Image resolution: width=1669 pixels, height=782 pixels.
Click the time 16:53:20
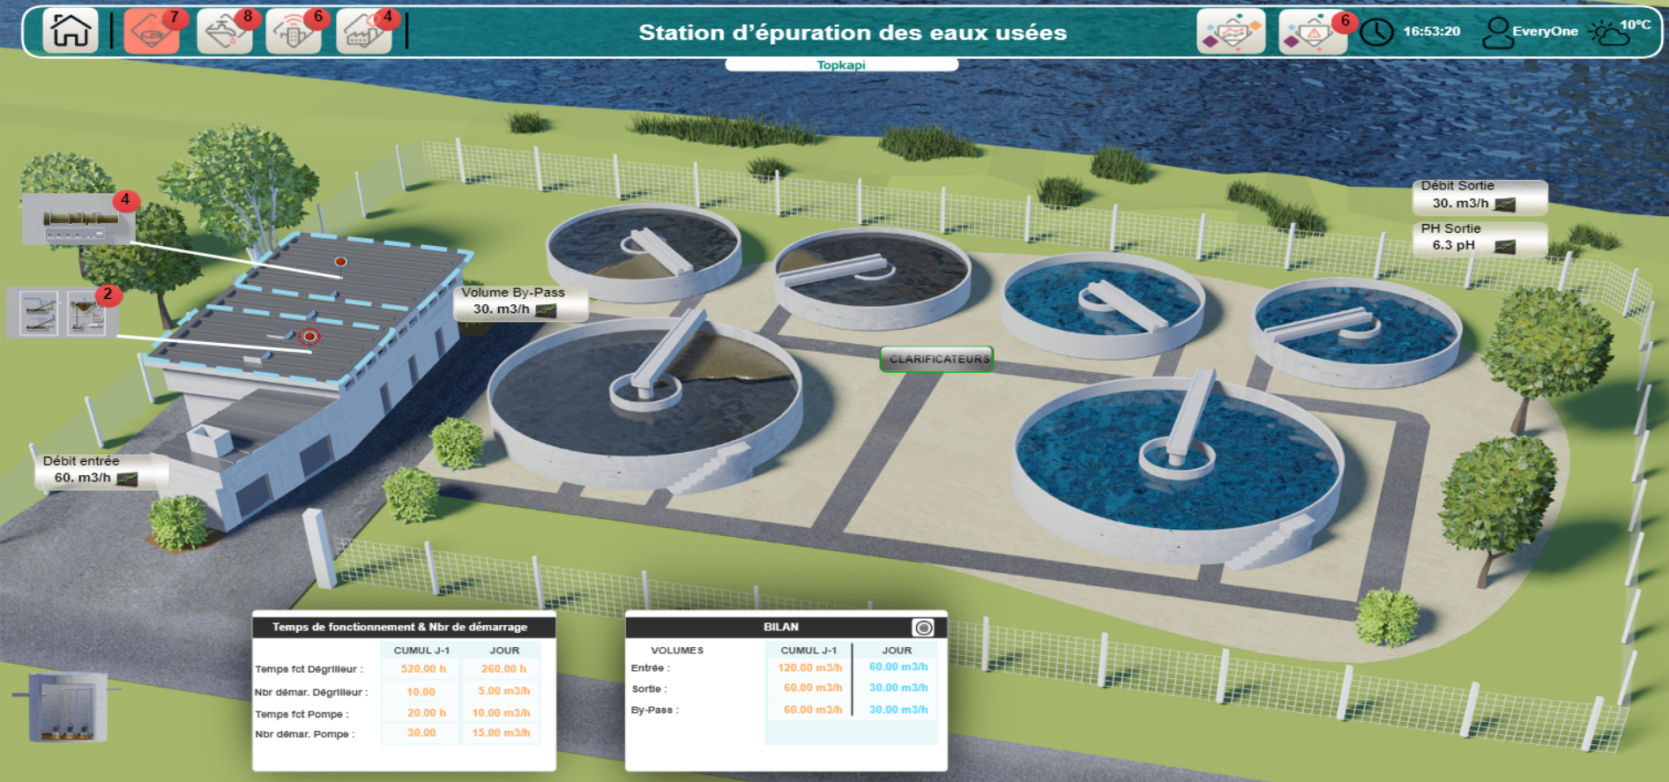(1431, 31)
